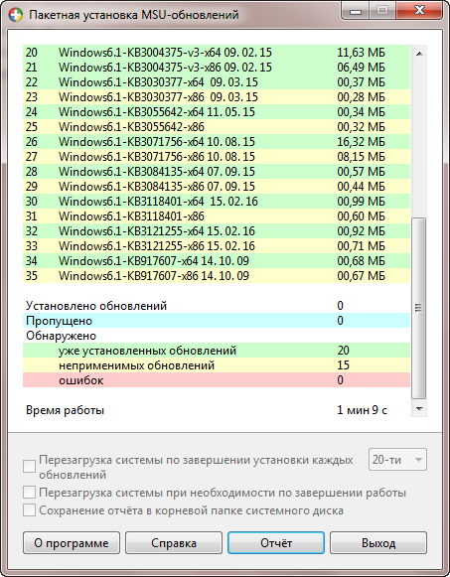Click the 08,15 МБ size value
Viewport: 450px width, 577px height.
coord(361,157)
